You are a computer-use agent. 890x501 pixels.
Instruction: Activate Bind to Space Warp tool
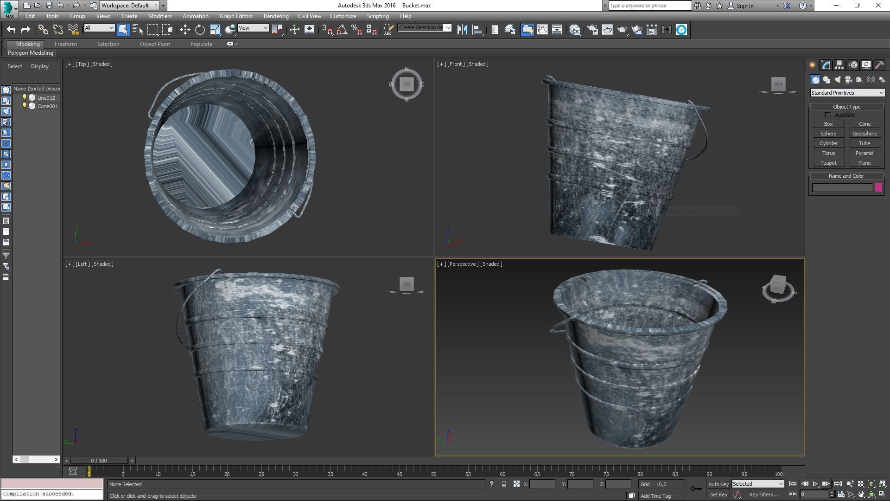(73, 30)
